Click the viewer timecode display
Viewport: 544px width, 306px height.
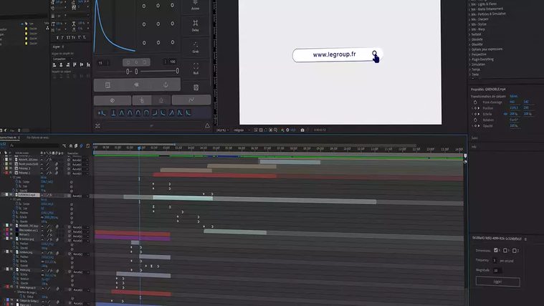320,130
